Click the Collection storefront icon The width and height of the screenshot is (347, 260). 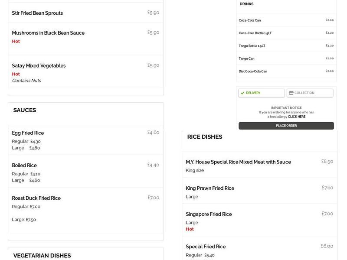[291, 93]
